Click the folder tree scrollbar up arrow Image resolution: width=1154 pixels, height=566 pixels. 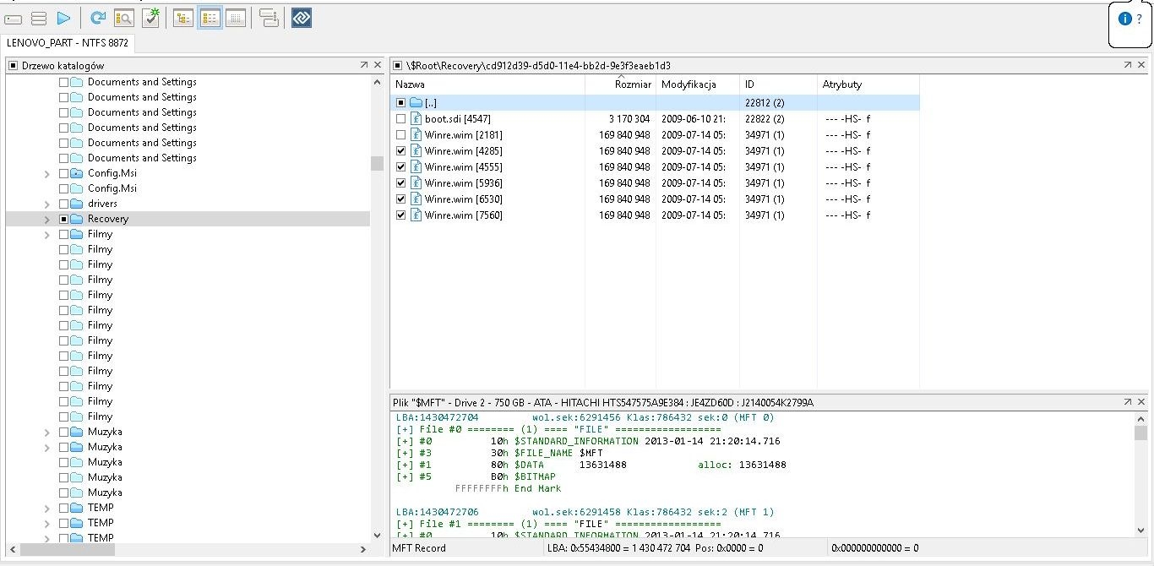coord(377,82)
